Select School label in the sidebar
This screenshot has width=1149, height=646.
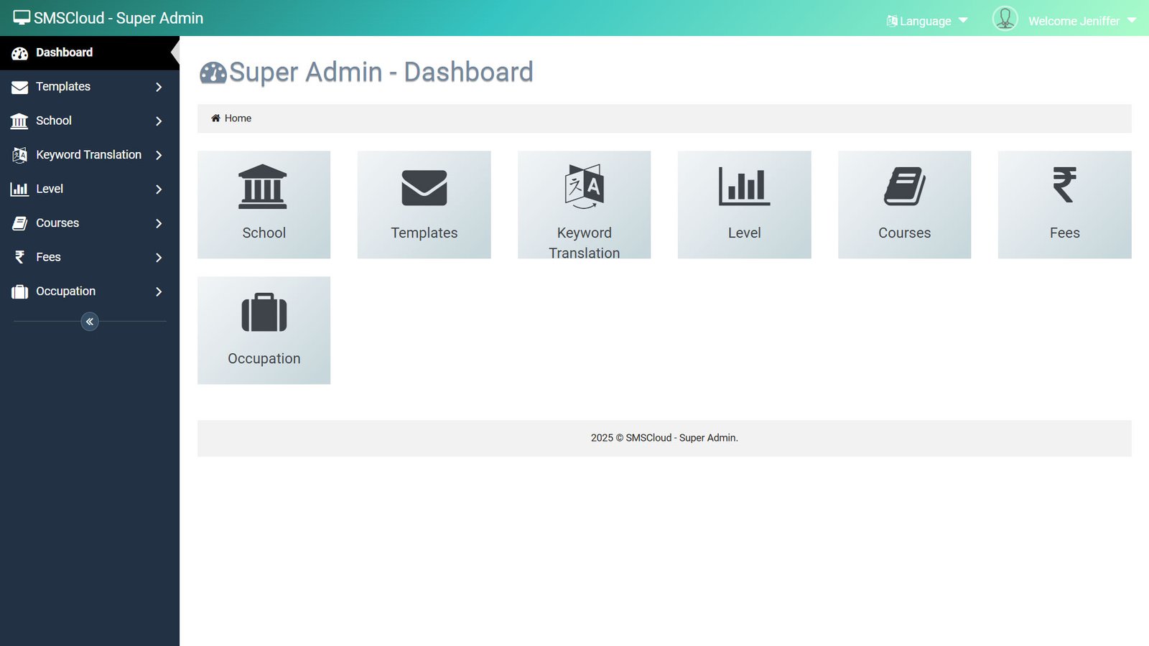click(54, 121)
